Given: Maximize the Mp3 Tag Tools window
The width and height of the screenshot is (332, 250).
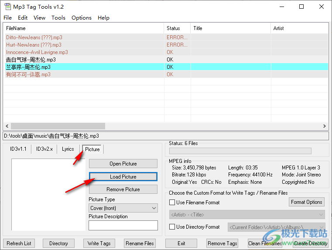Looking at the screenshot, I should 301,7.
